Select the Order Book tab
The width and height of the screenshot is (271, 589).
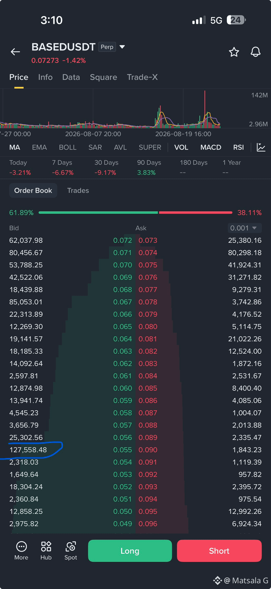coord(33,190)
